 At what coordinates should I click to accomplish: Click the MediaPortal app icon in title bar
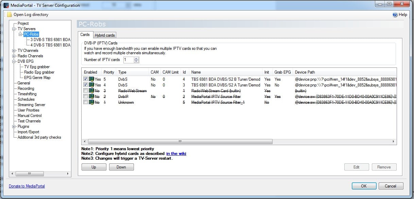click(6, 5)
